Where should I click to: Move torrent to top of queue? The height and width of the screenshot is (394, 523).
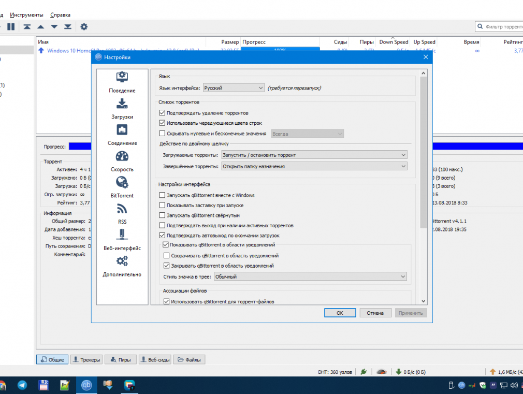[27, 27]
